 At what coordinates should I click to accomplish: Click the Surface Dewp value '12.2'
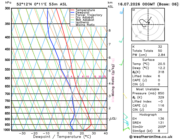[x=161, y=68]
